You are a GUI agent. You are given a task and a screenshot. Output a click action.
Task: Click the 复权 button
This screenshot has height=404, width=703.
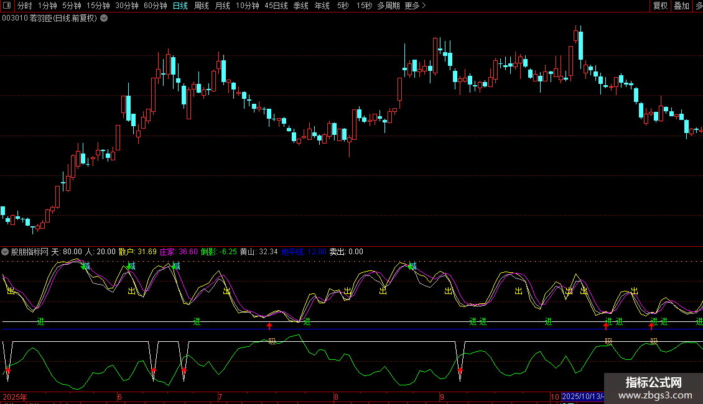[660, 6]
